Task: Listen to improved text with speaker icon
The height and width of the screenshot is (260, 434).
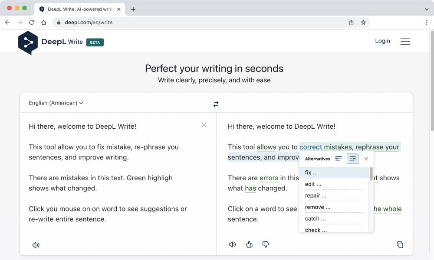Action: (233, 244)
